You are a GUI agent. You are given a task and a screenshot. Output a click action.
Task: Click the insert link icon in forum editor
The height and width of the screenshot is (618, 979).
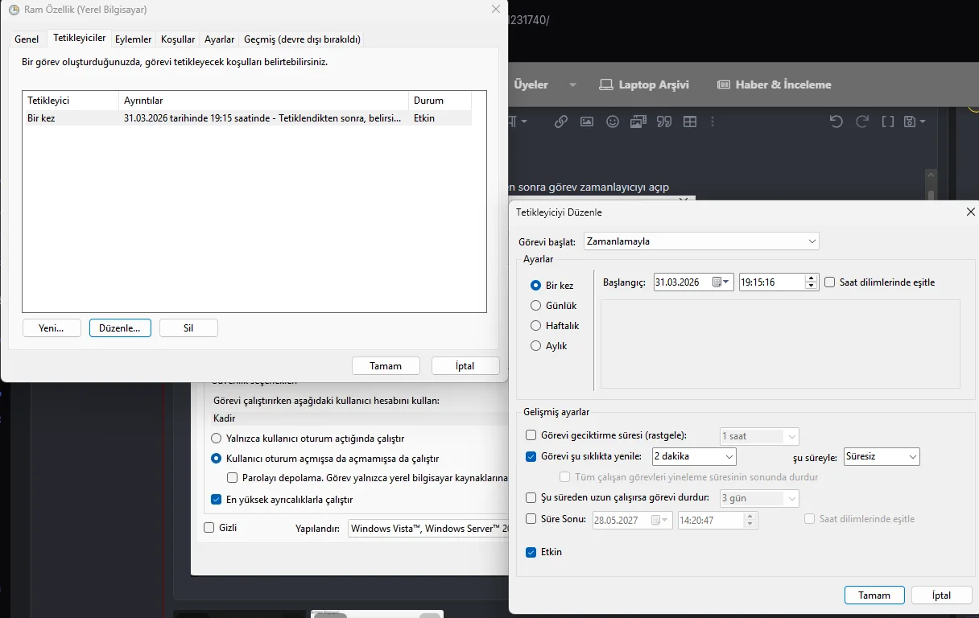[x=561, y=122]
